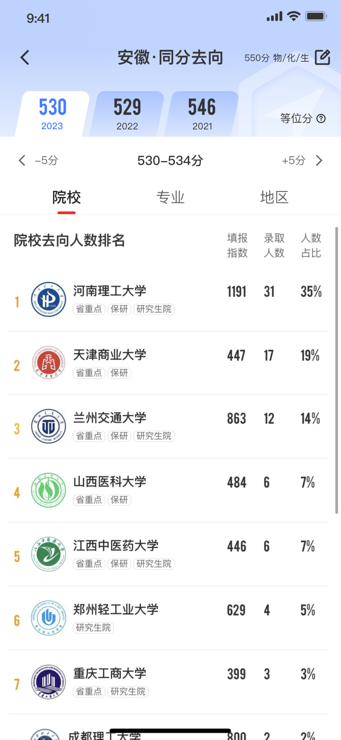
Task: Go to next score range with right chevron
Action: click(x=319, y=160)
